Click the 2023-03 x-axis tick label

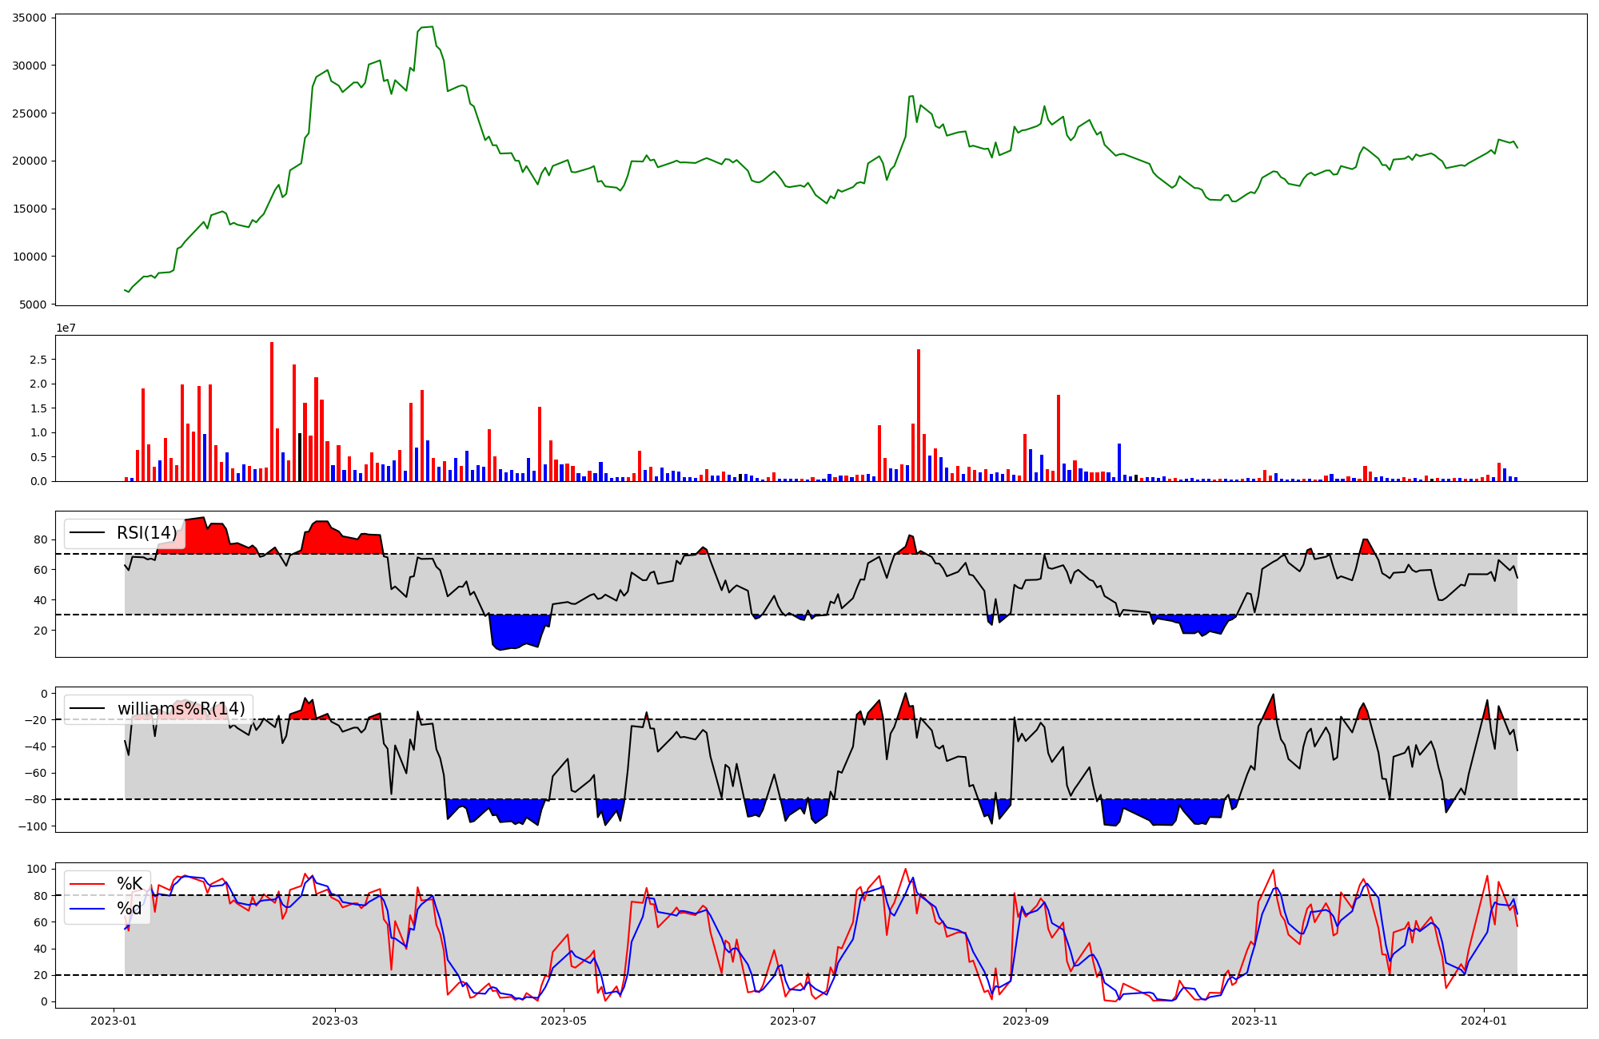pos(335,1021)
